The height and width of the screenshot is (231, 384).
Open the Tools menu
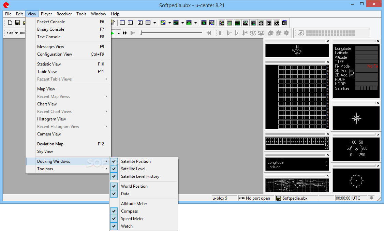tap(81, 14)
